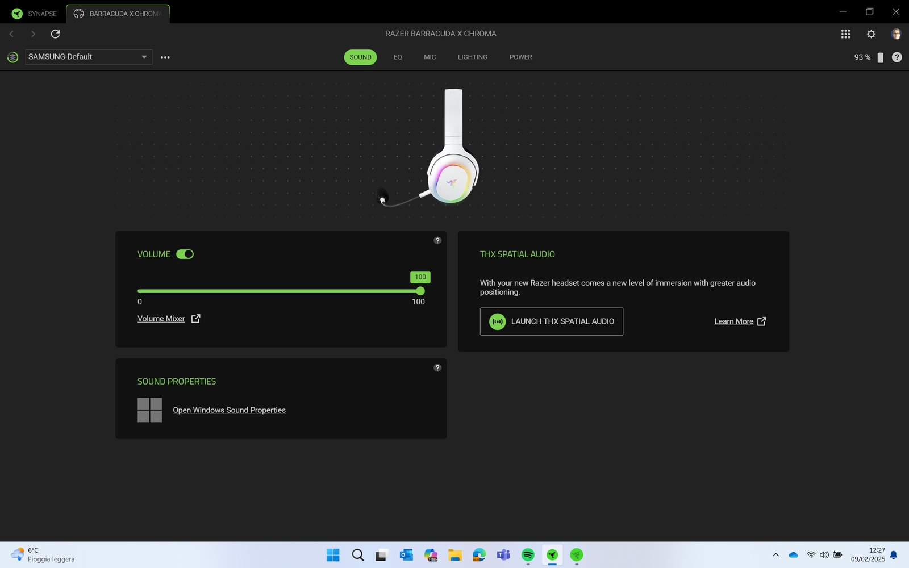Switch to the SYNAPSE window tab

click(x=35, y=14)
